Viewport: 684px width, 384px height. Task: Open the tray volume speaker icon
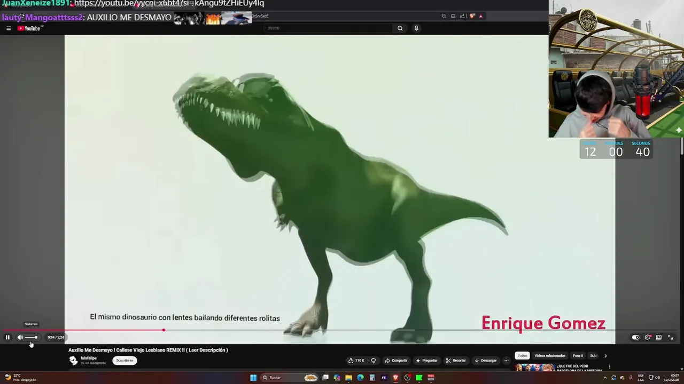(657, 378)
